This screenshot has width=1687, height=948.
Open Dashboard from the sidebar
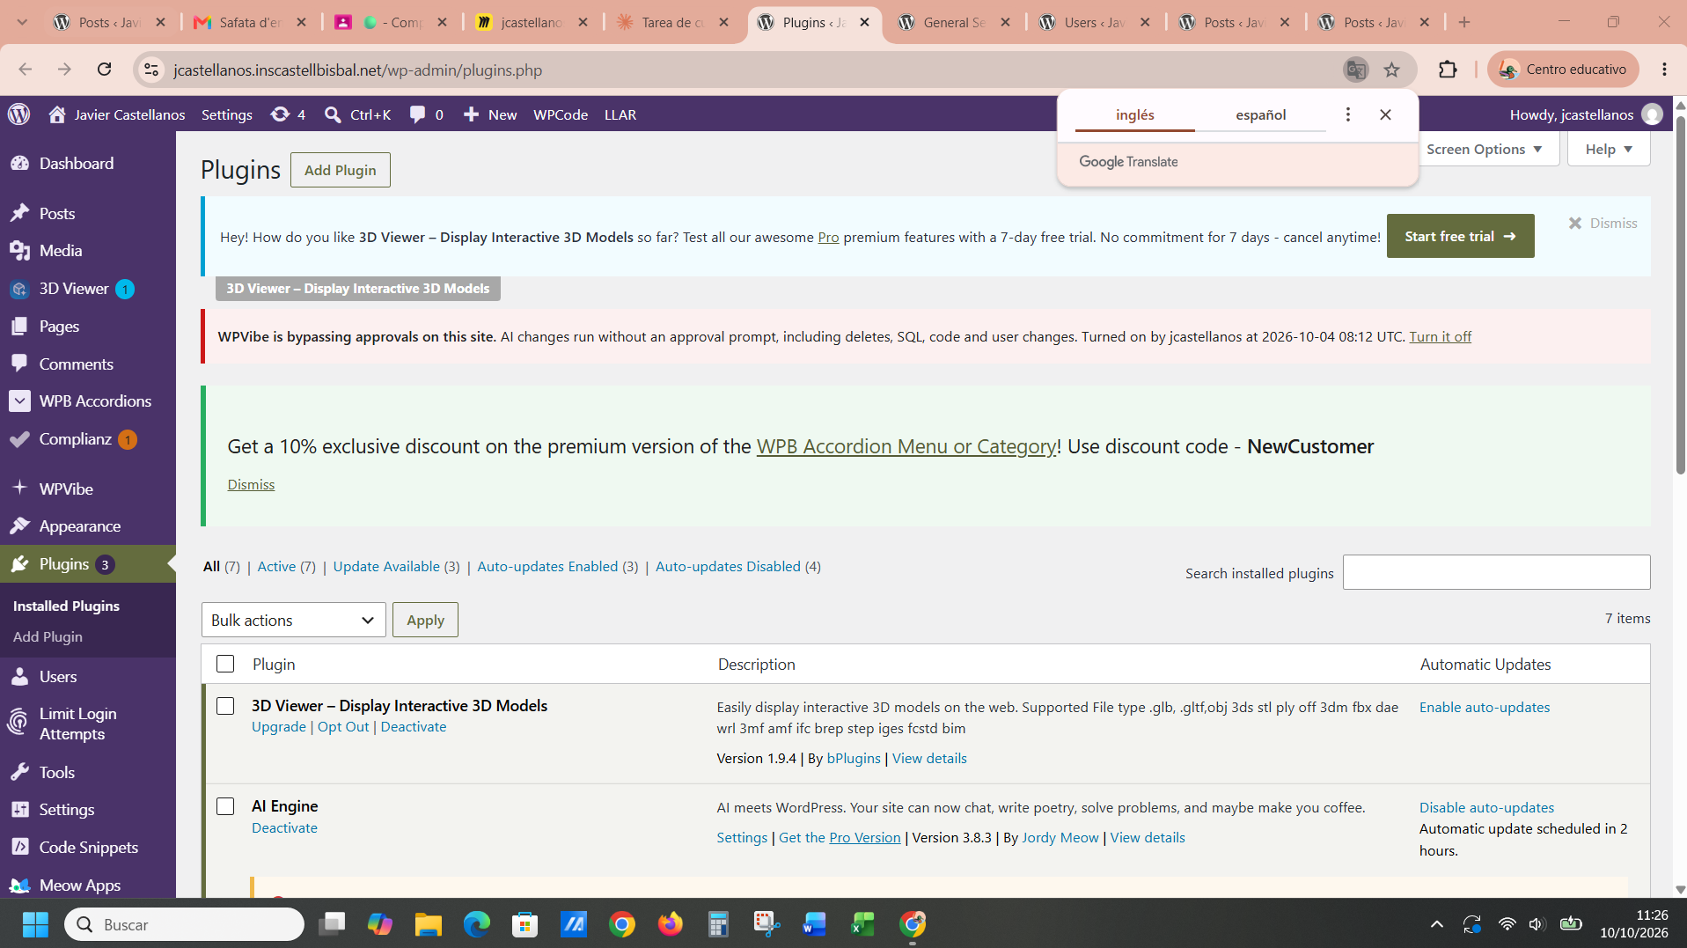pos(77,163)
